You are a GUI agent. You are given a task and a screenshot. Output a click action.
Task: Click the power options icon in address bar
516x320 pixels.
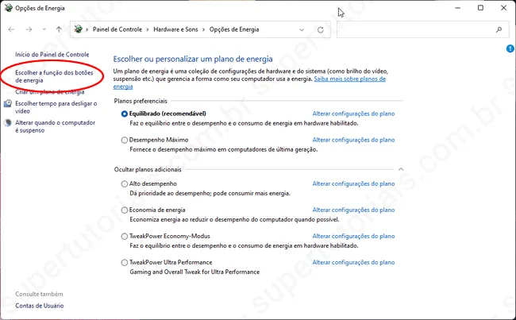point(79,29)
